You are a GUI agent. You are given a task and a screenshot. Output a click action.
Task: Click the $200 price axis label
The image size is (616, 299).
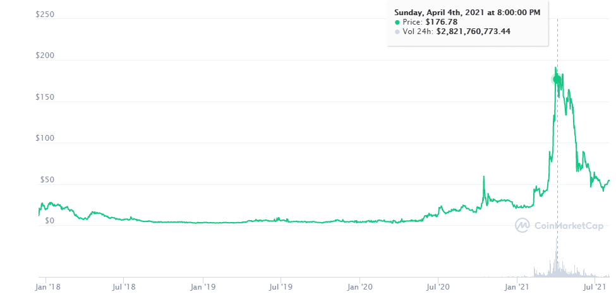[45, 56]
